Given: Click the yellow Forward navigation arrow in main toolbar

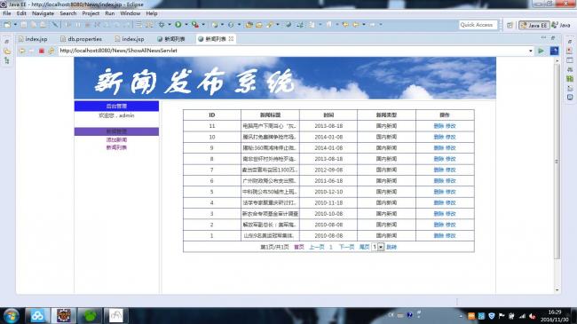Looking at the screenshot, I should (x=356, y=25).
